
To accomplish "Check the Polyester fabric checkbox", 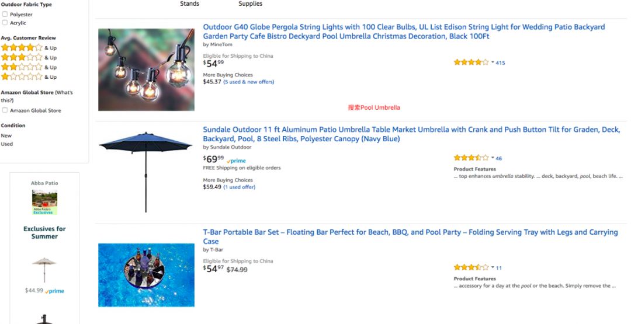I will click(5, 15).
